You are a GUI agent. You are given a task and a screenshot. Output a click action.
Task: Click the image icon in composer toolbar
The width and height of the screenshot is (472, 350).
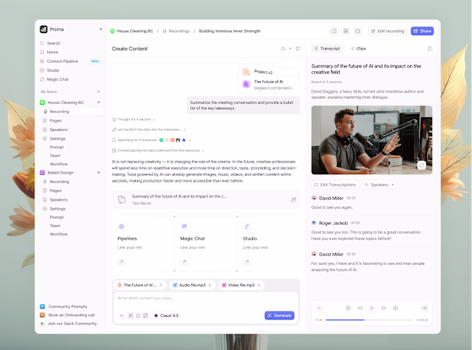pyautogui.click(x=146, y=316)
